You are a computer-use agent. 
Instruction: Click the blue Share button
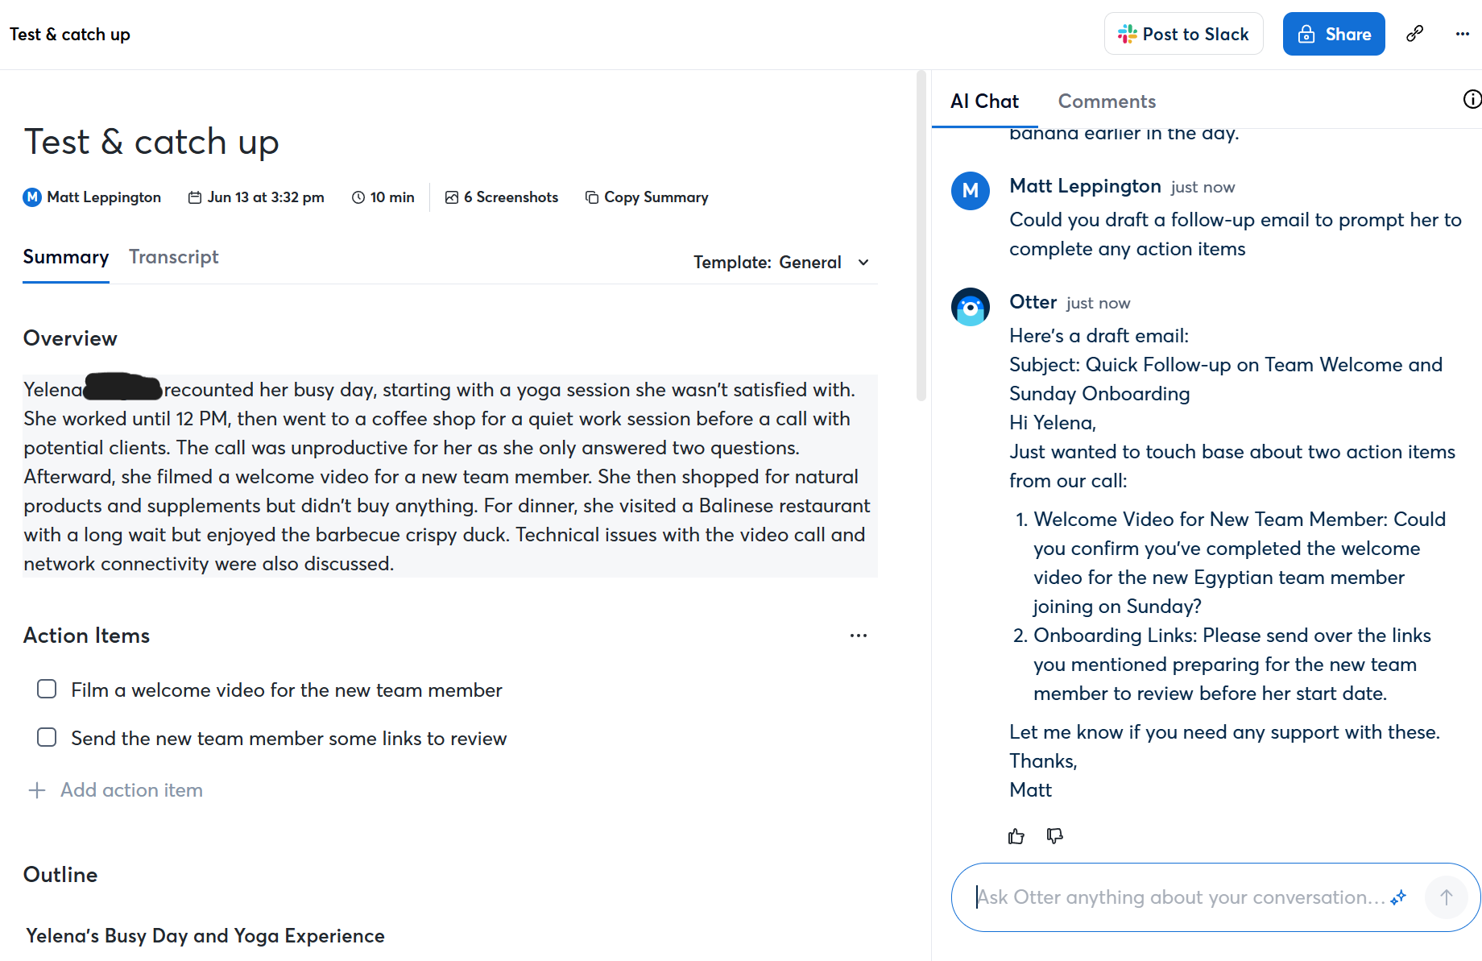[1333, 34]
